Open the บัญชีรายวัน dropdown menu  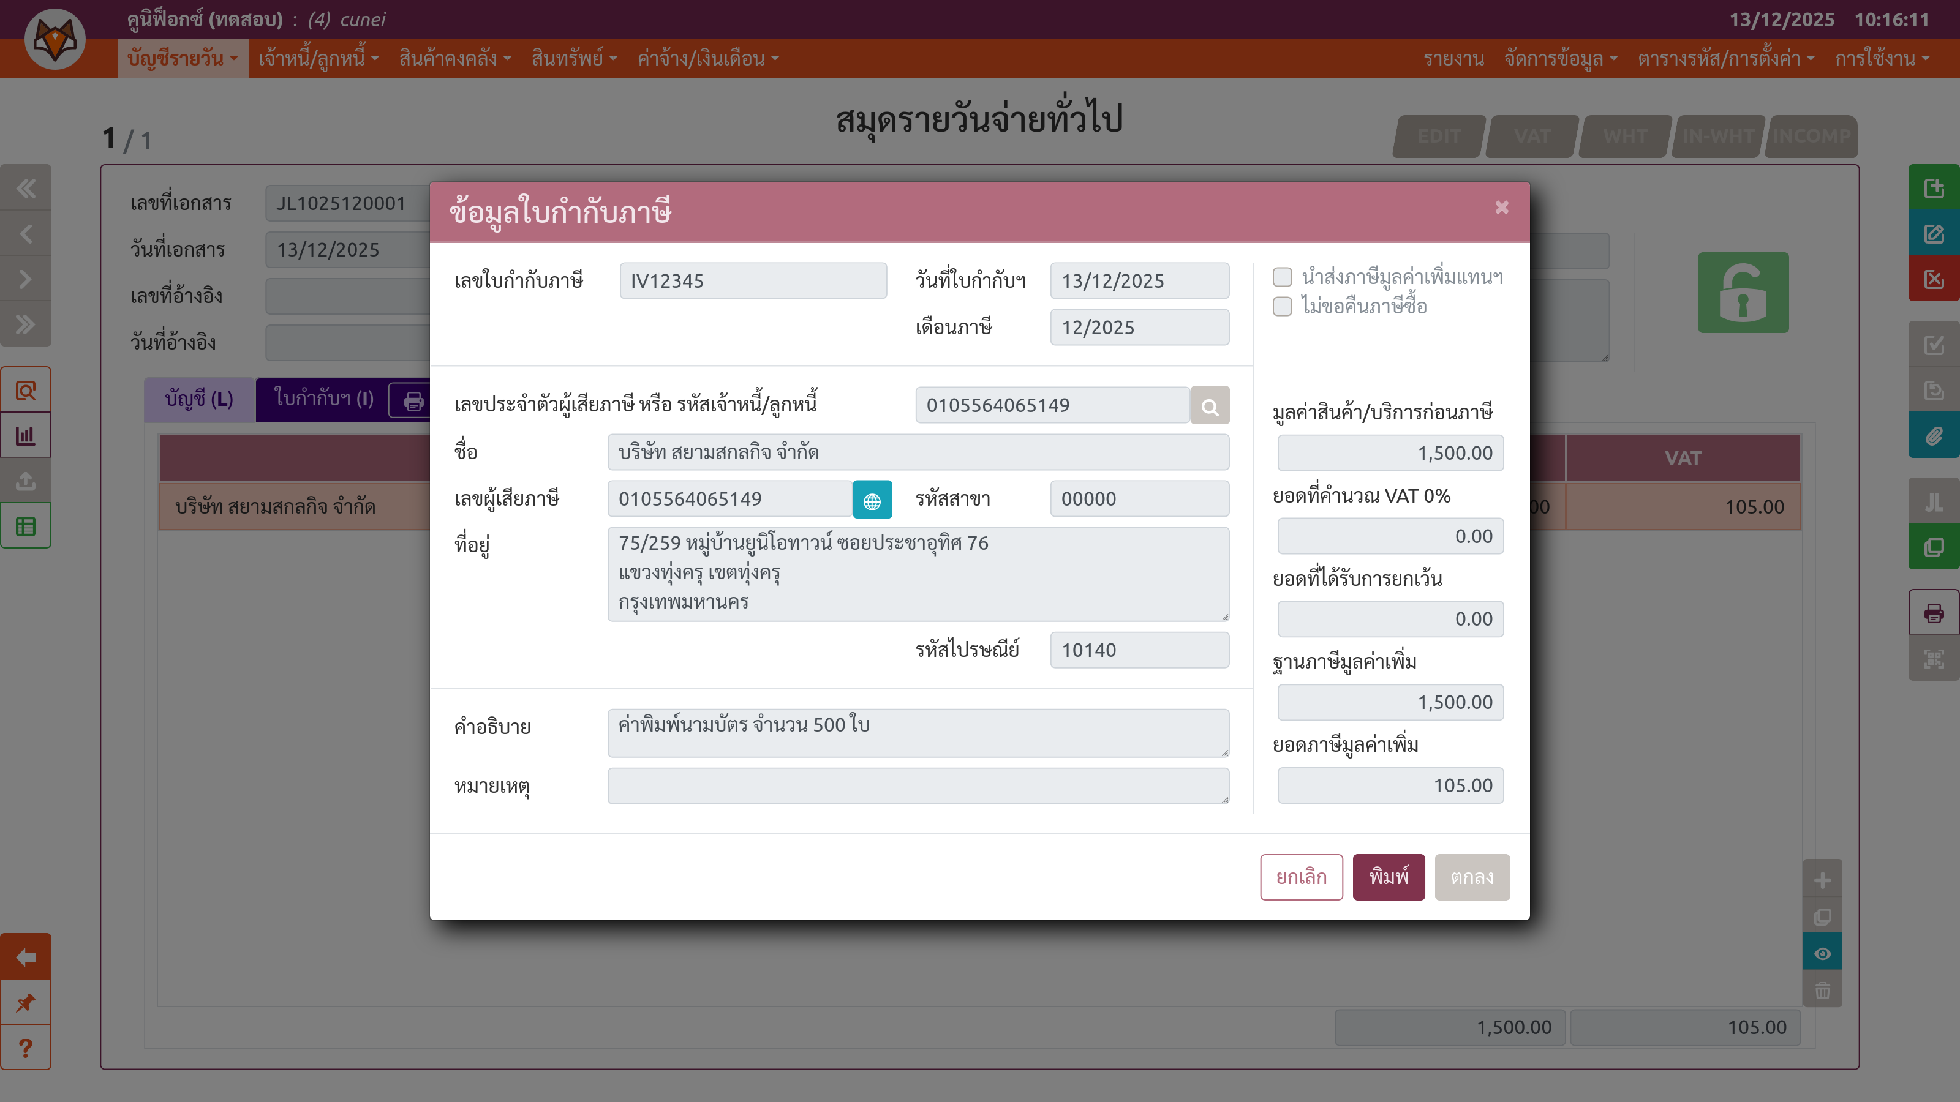tap(183, 59)
